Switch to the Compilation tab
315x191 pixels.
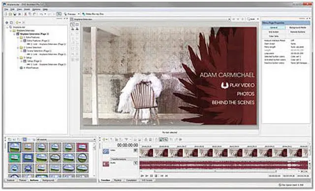pos(131,180)
